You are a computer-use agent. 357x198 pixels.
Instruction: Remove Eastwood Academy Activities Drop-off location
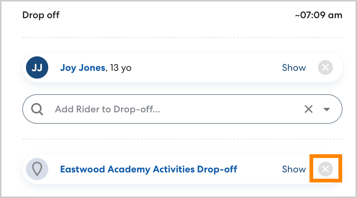[325, 169]
